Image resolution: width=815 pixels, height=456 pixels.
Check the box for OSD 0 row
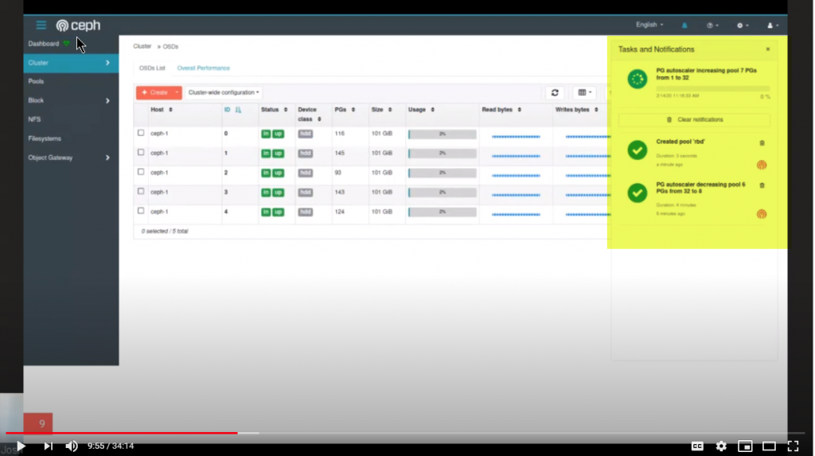click(141, 133)
